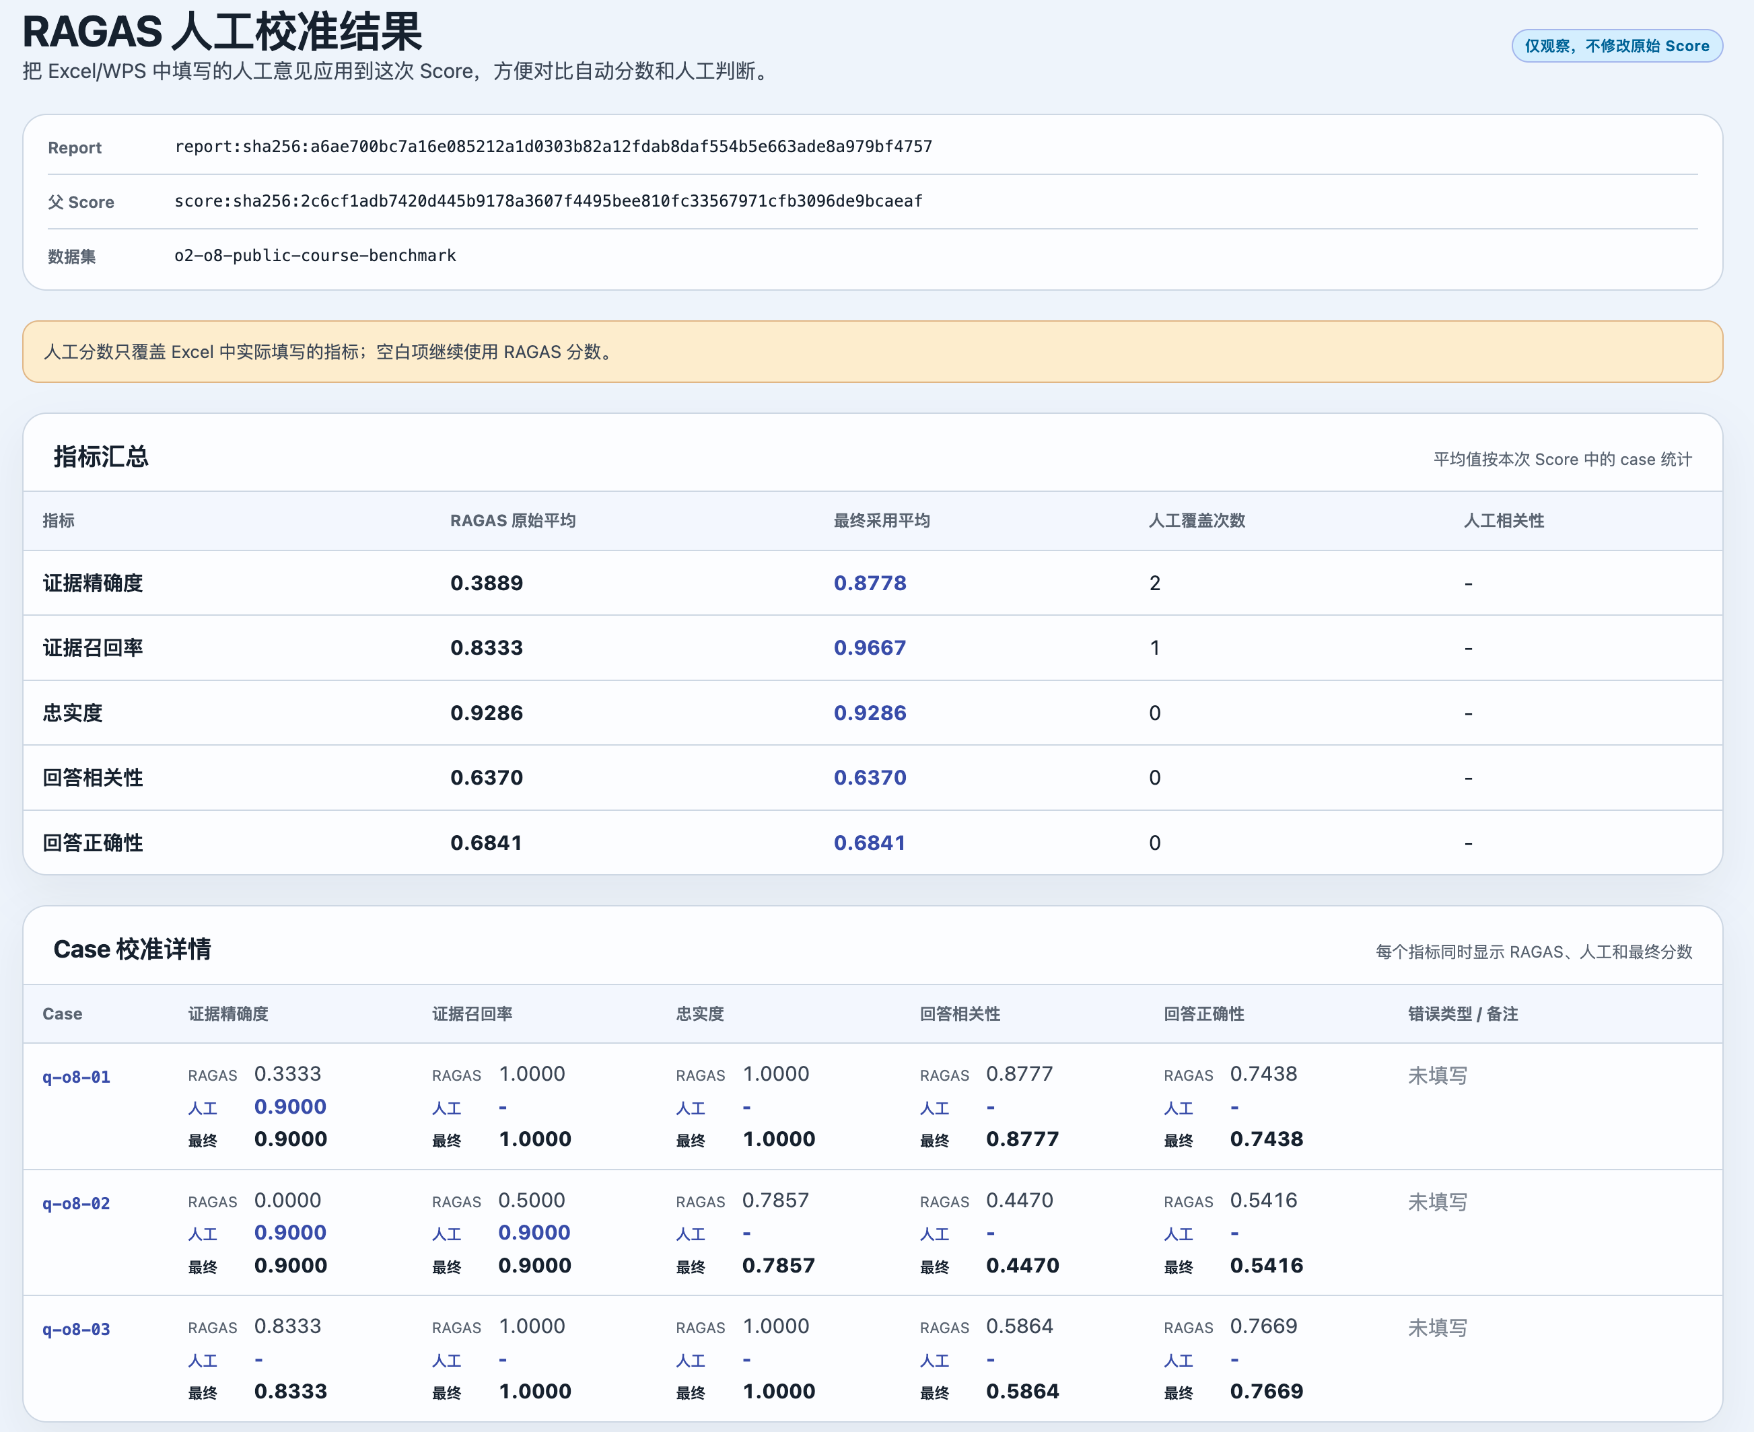Click RAGAS 回答正确性 0.7669 for q-o8-03
The height and width of the screenshot is (1432, 1754).
pyautogui.click(x=1263, y=1326)
